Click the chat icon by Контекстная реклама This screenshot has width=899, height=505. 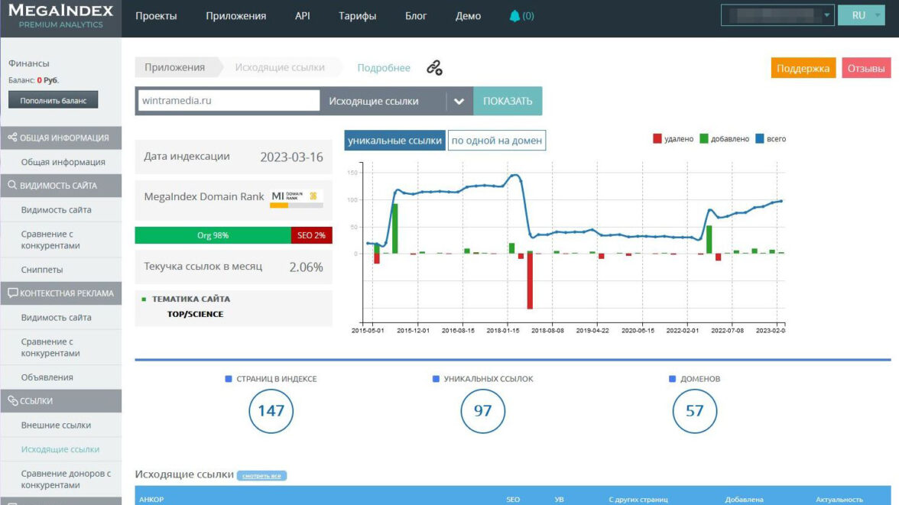13,293
